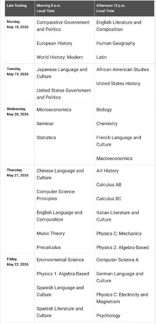Click Environmental Science on Friday
The image size is (156, 324).
click(x=60, y=260)
